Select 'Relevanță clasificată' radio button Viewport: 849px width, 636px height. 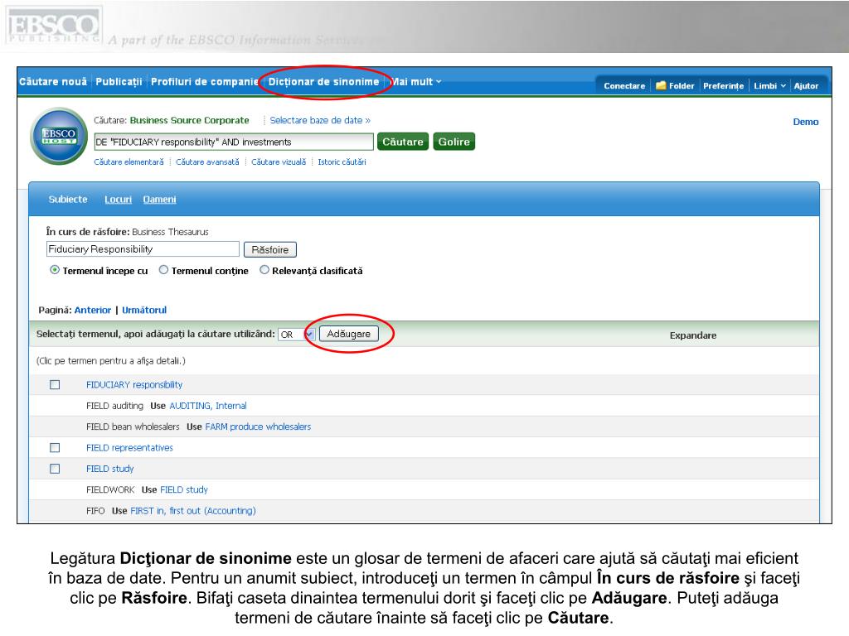[264, 270]
